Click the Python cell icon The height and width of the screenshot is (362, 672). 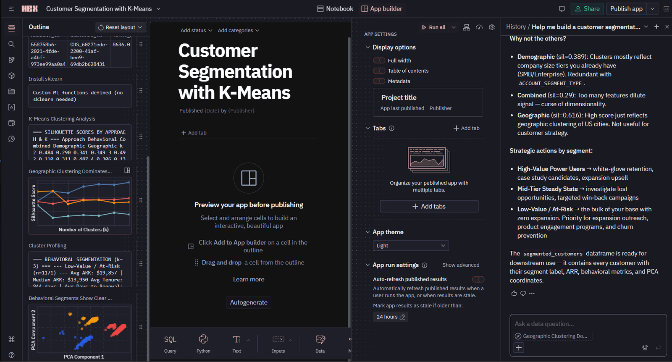(203, 339)
